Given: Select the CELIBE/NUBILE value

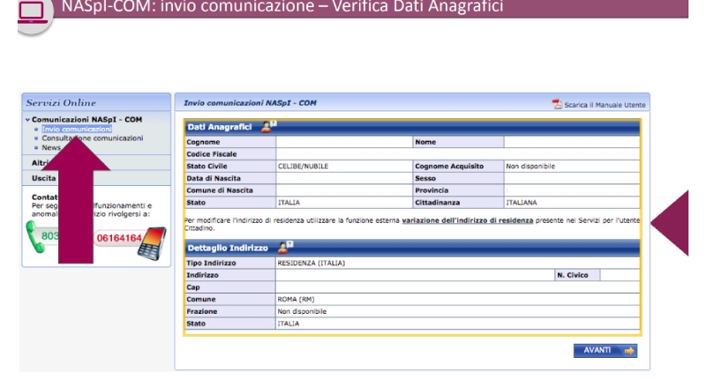Looking at the screenshot, I should (303, 167).
